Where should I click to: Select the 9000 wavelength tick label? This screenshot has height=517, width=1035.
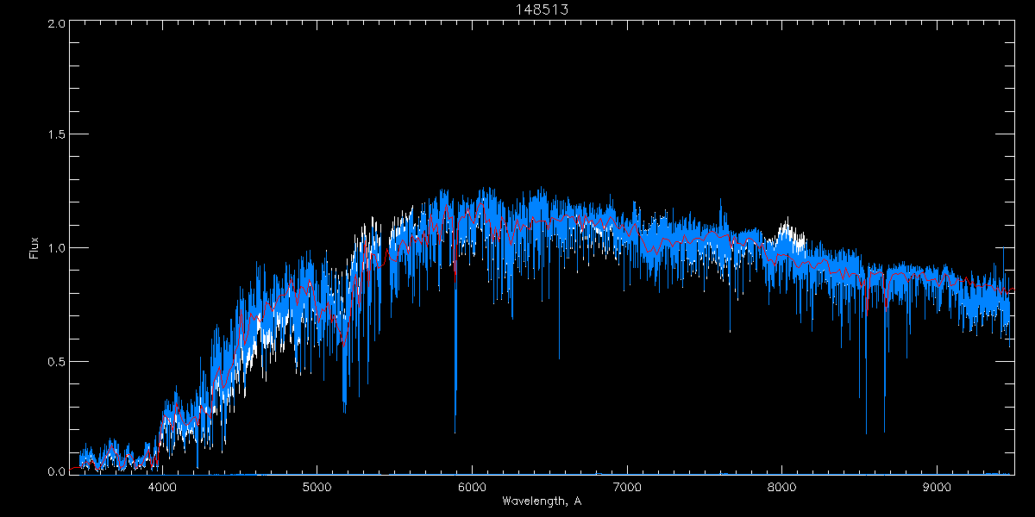tap(937, 487)
